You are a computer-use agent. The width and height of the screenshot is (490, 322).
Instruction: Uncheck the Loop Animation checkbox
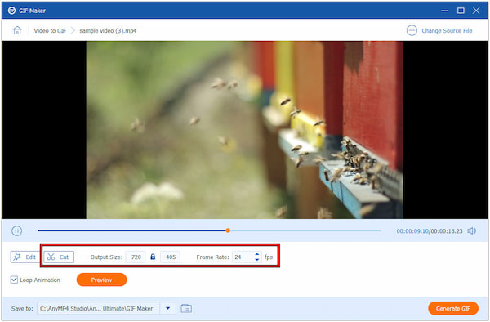tap(14, 280)
